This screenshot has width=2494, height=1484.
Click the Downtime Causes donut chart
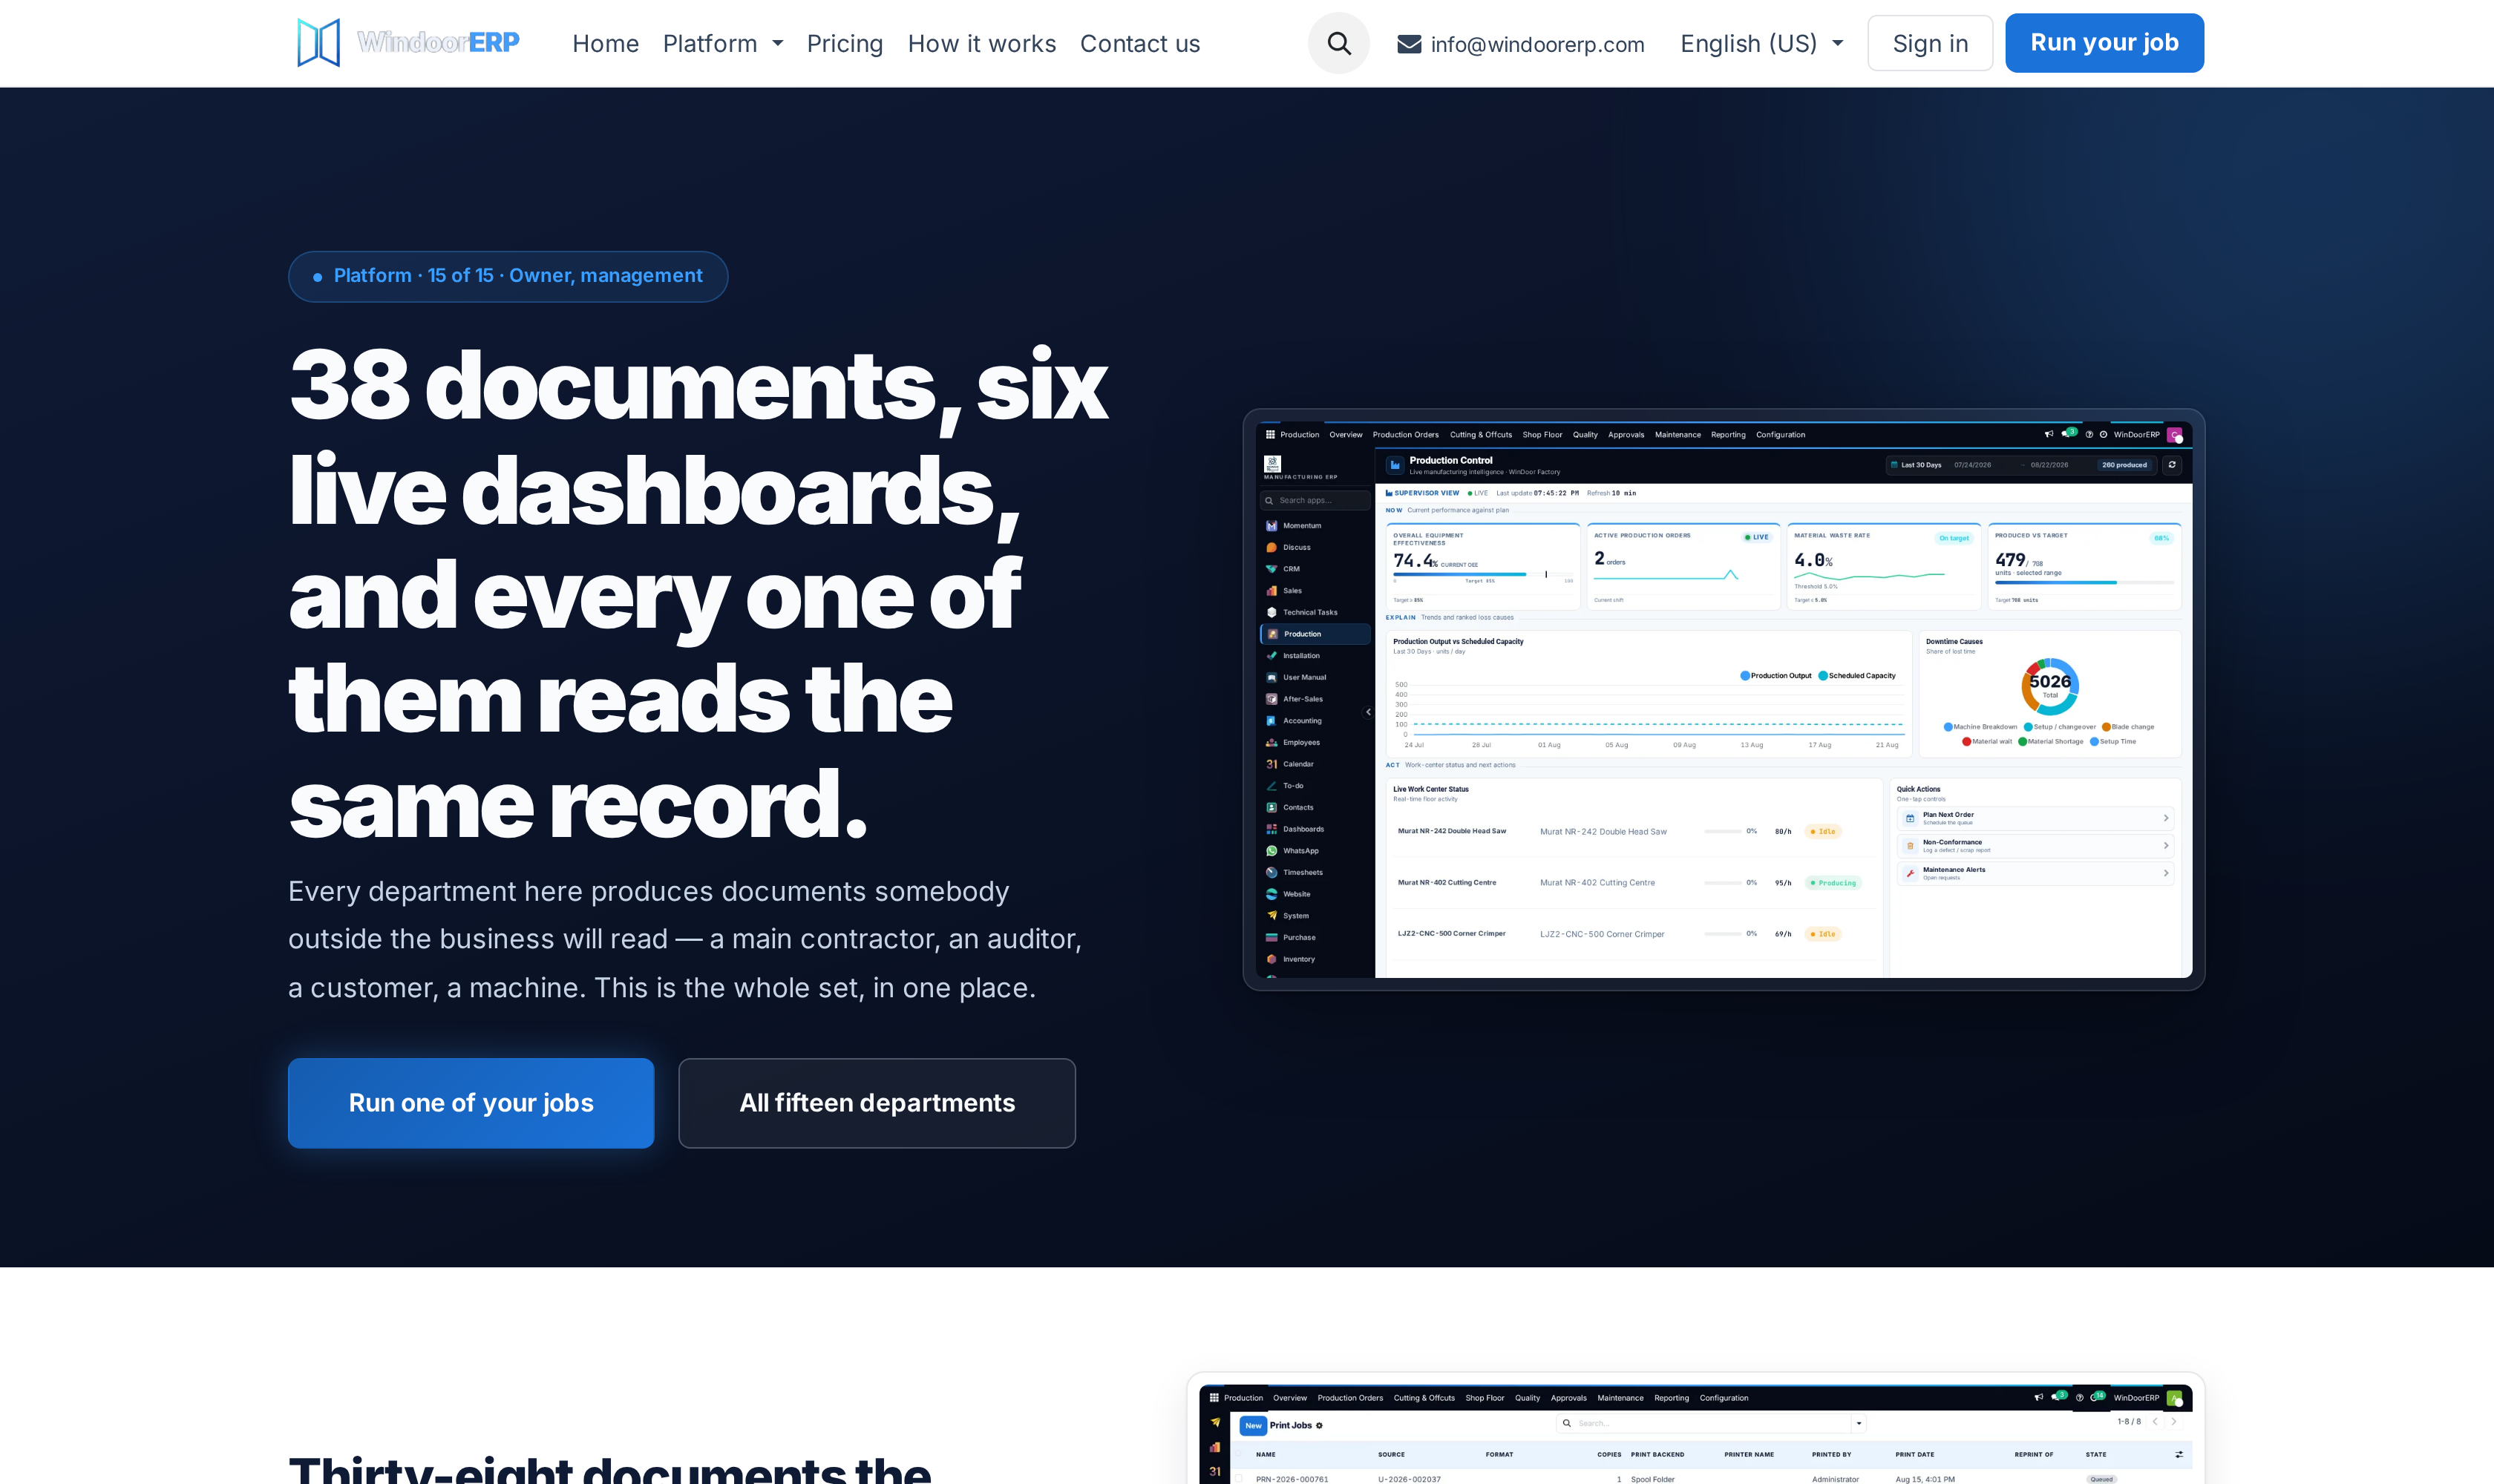click(x=2050, y=686)
